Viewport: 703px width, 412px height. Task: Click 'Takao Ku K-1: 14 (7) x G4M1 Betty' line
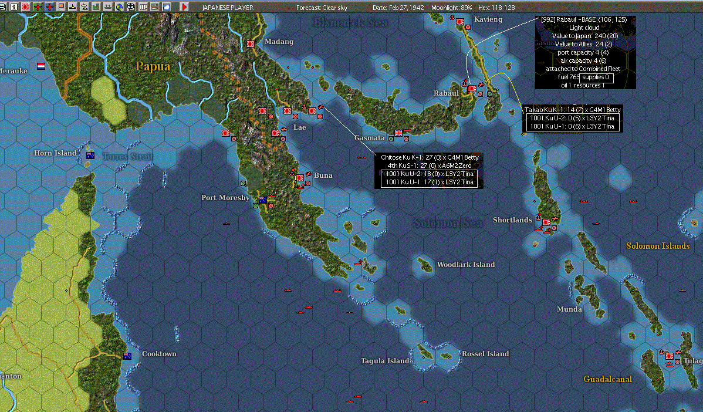(x=573, y=110)
